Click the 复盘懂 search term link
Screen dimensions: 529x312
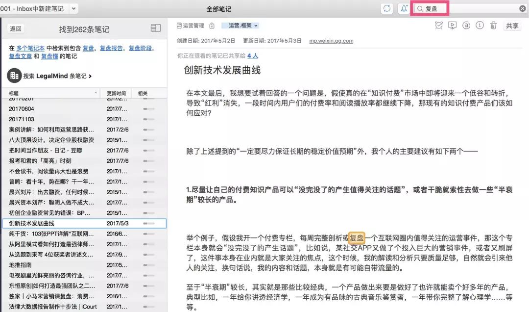click(49, 56)
